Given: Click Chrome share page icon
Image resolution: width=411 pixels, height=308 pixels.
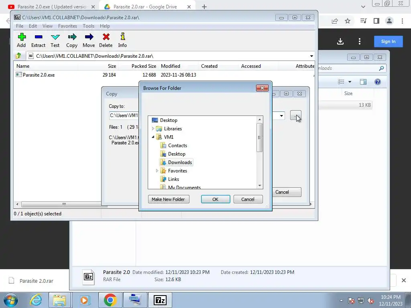Looking at the screenshot, I should pos(335,21).
